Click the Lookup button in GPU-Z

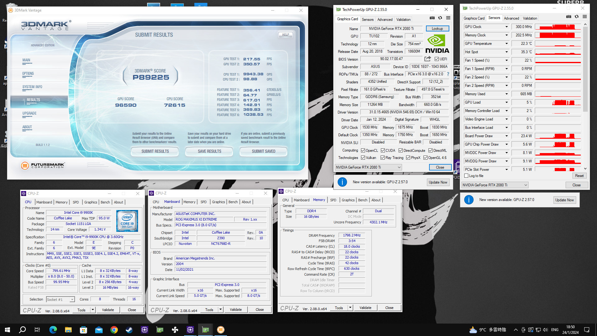pos(437,29)
